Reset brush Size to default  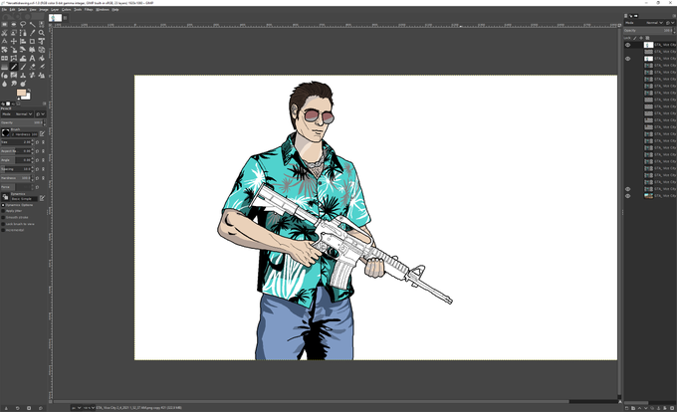[x=37, y=142]
